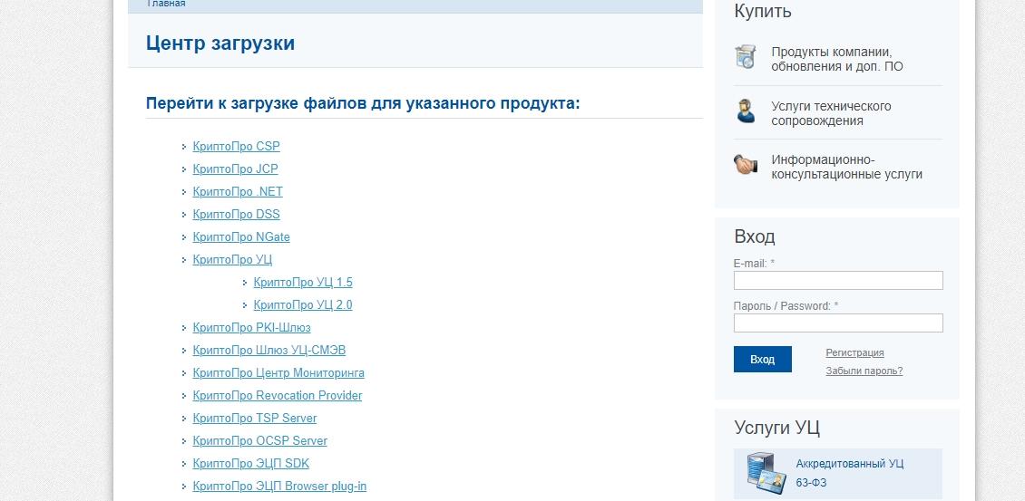Image resolution: width=1025 pixels, height=501 pixels.
Task: Open the Забыли пароль? link
Action: [x=864, y=371]
